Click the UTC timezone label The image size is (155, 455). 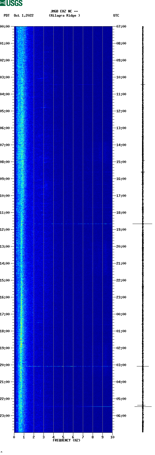pyautogui.click(x=116, y=16)
